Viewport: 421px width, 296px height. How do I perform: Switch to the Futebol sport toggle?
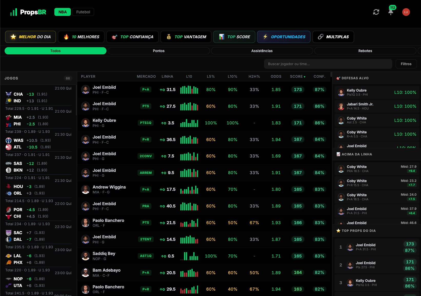pyautogui.click(x=83, y=12)
